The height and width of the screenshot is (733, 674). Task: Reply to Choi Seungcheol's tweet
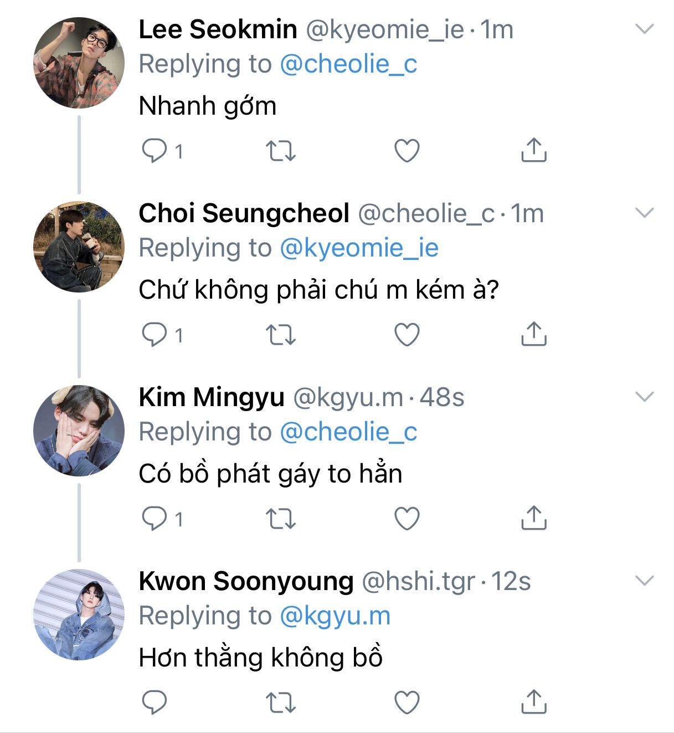[x=155, y=334]
